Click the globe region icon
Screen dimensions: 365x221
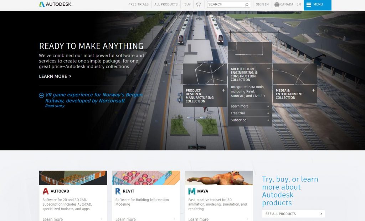click(x=277, y=4)
